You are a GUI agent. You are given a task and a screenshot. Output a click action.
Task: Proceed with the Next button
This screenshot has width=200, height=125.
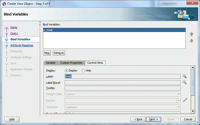tap(153, 119)
